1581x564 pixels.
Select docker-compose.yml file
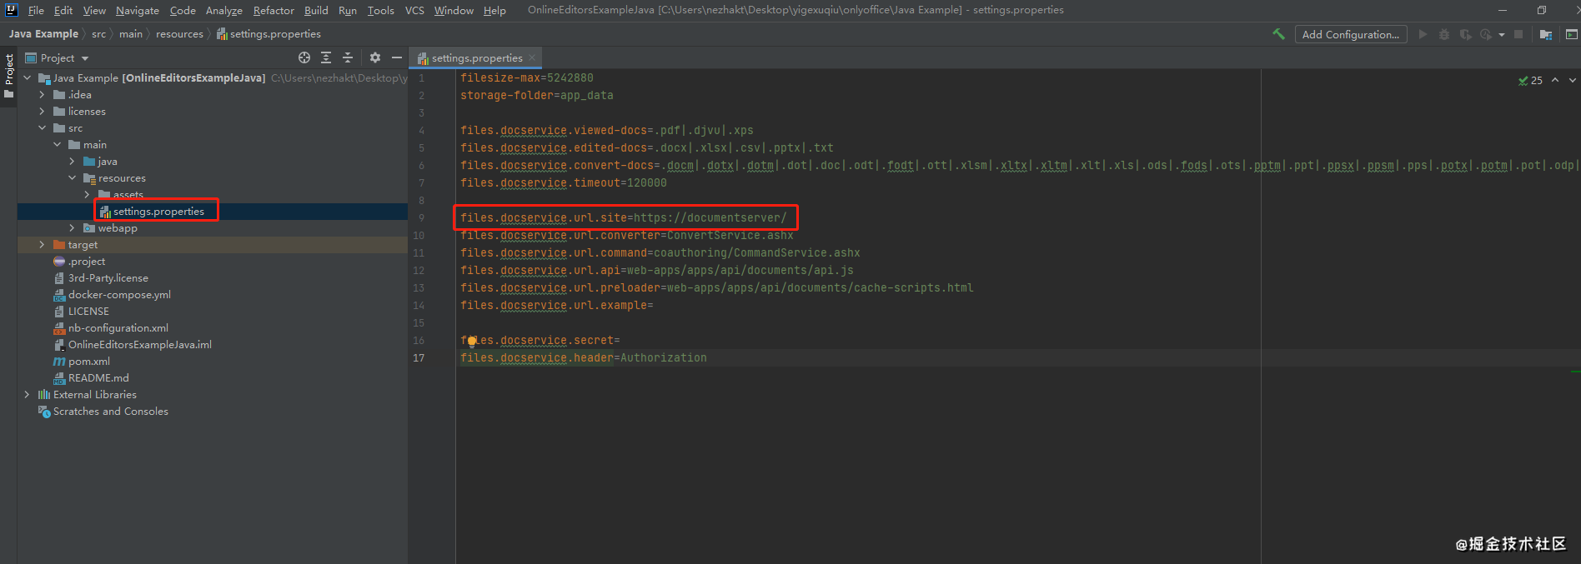pyautogui.click(x=119, y=294)
